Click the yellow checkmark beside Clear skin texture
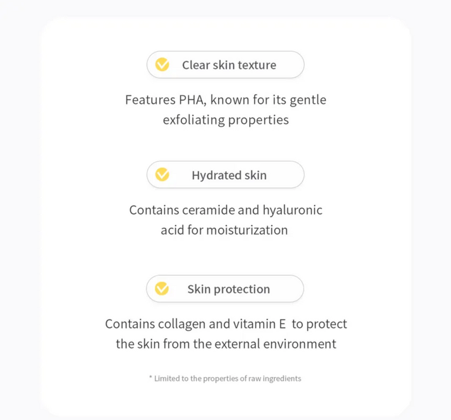 pyautogui.click(x=162, y=64)
